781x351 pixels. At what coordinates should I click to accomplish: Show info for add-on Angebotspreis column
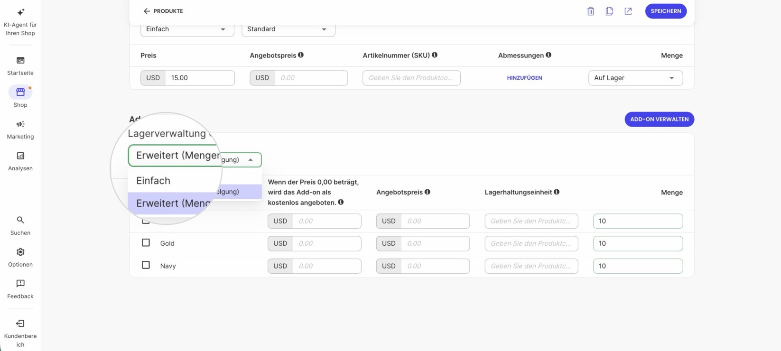428,192
